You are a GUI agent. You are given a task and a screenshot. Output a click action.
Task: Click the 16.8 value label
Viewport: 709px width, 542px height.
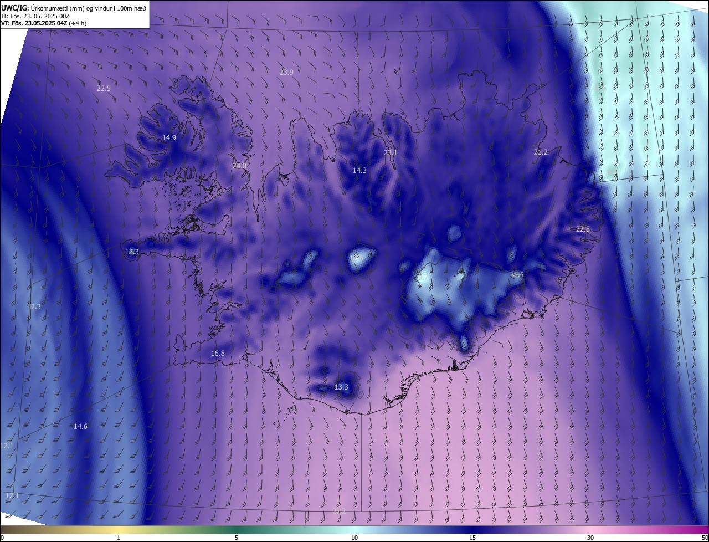pyautogui.click(x=218, y=353)
